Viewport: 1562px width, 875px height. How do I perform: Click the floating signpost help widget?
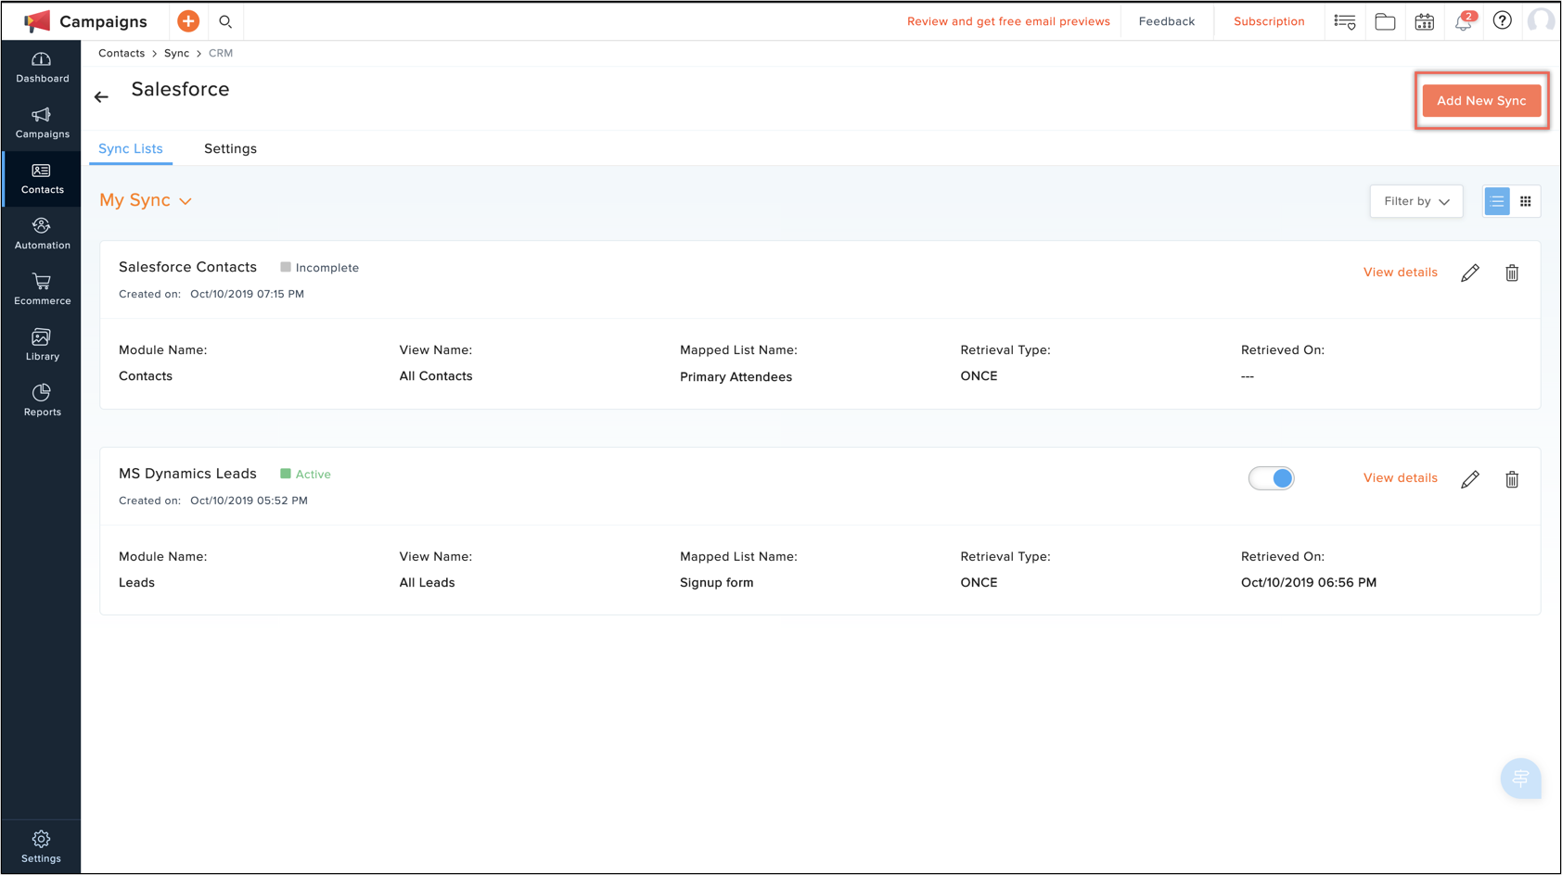point(1520,779)
